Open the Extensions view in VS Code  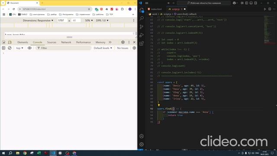point(142,43)
